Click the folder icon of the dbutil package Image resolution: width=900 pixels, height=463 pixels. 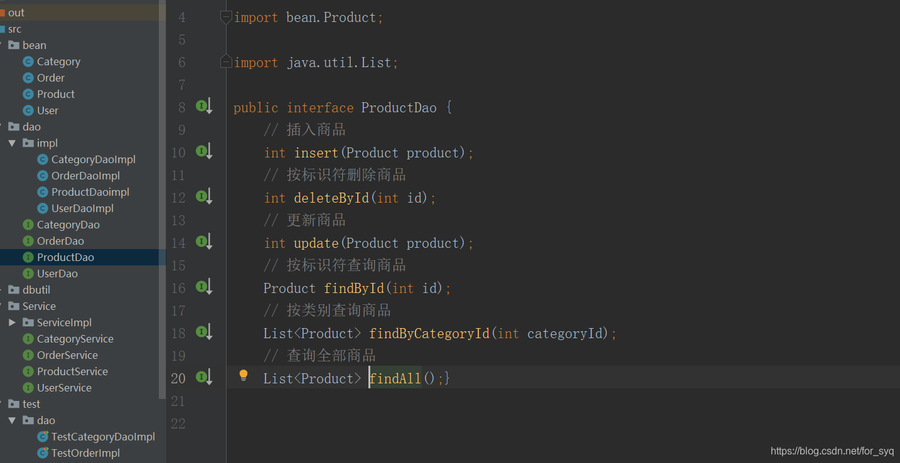point(14,290)
